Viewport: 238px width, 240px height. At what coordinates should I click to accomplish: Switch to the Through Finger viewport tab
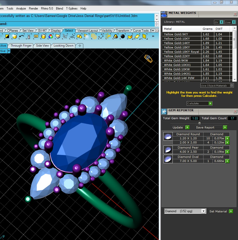(x=21, y=46)
